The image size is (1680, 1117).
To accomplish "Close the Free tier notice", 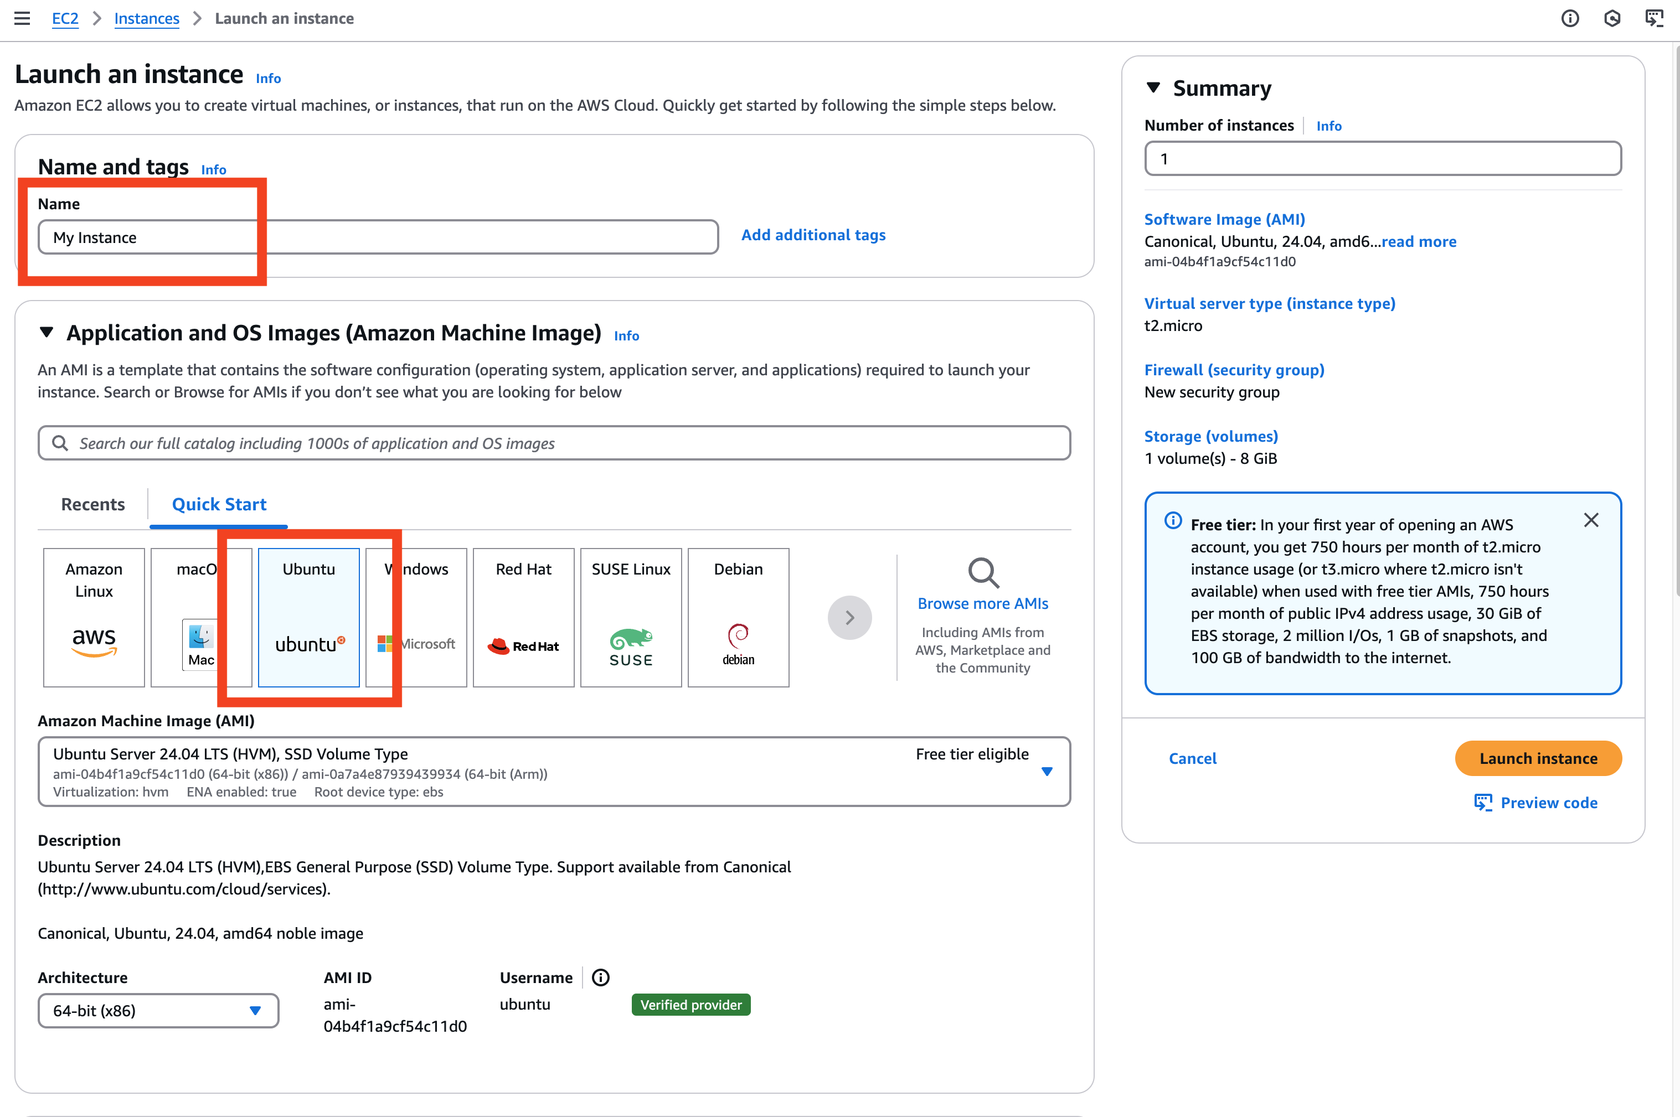I will [x=1591, y=520].
